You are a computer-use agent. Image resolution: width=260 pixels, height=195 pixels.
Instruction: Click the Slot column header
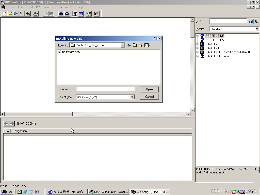coord(7,131)
